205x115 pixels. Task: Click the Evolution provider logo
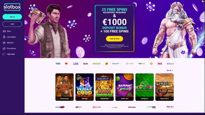tap(132, 107)
